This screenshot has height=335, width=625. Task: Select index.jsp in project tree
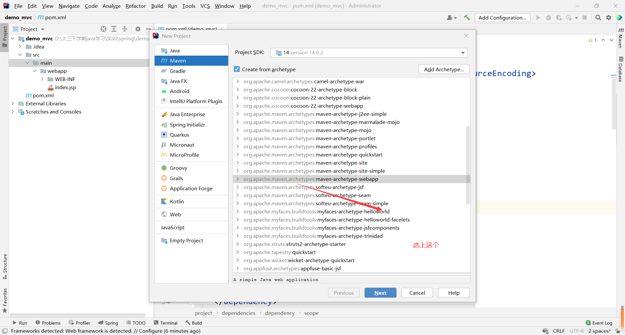[x=62, y=87]
